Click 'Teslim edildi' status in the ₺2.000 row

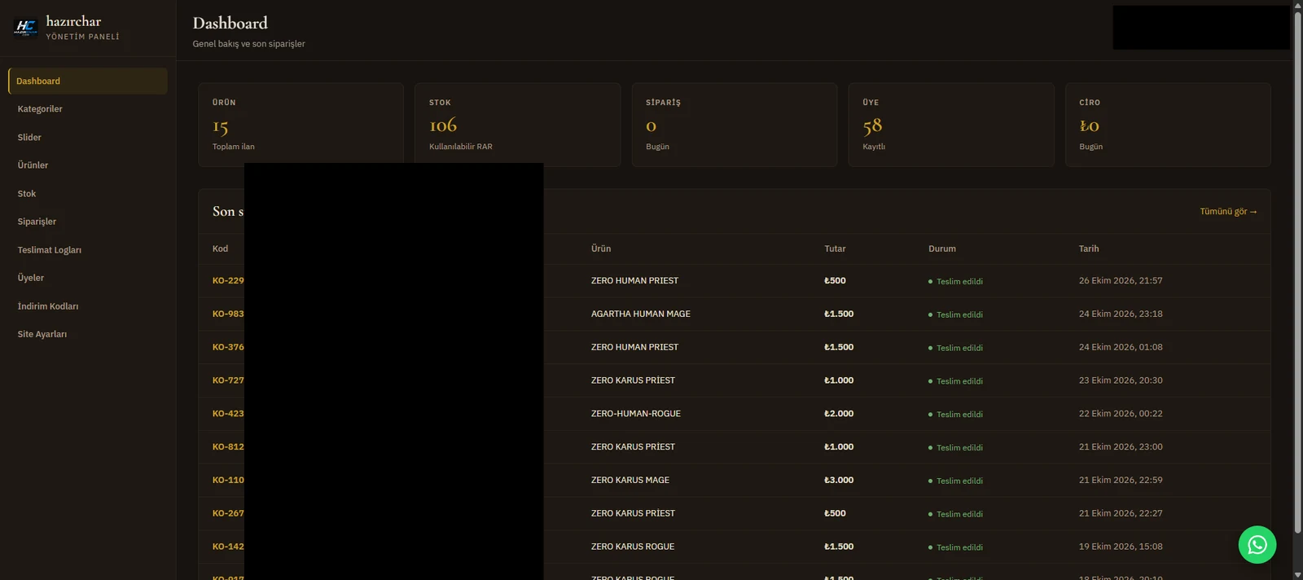pyautogui.click(x=955, y=415)
